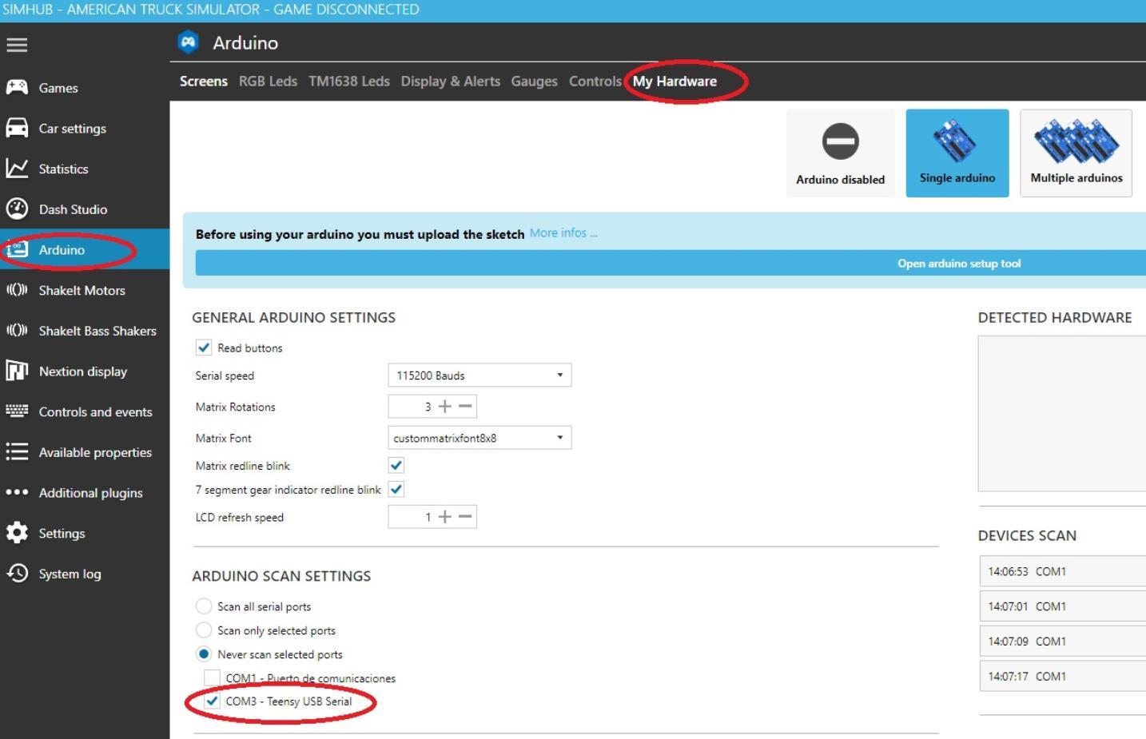Open Games via gamepad icon
This screenshot has height=739, width=1146.
[x=17, y=87]
